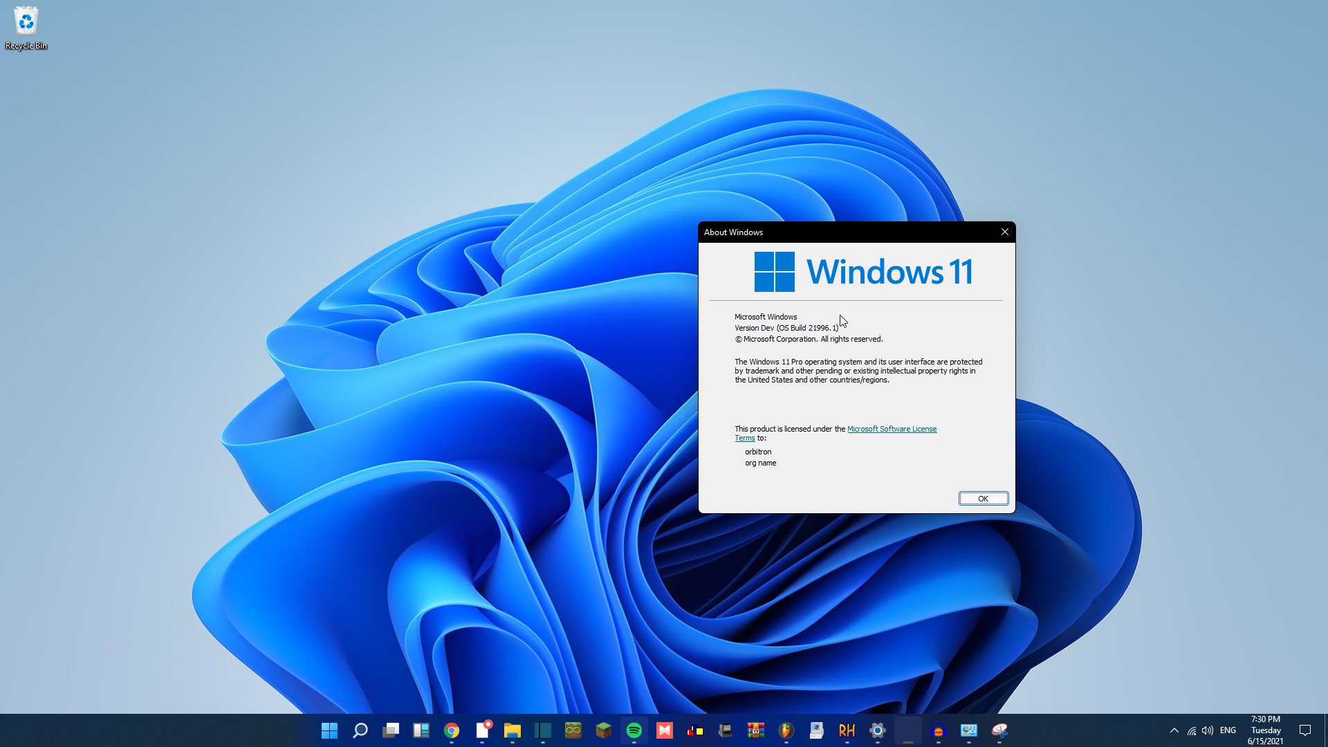Open the teal two-pane app icon
The height and width of the screenshot is (747, 1328).
543,730
